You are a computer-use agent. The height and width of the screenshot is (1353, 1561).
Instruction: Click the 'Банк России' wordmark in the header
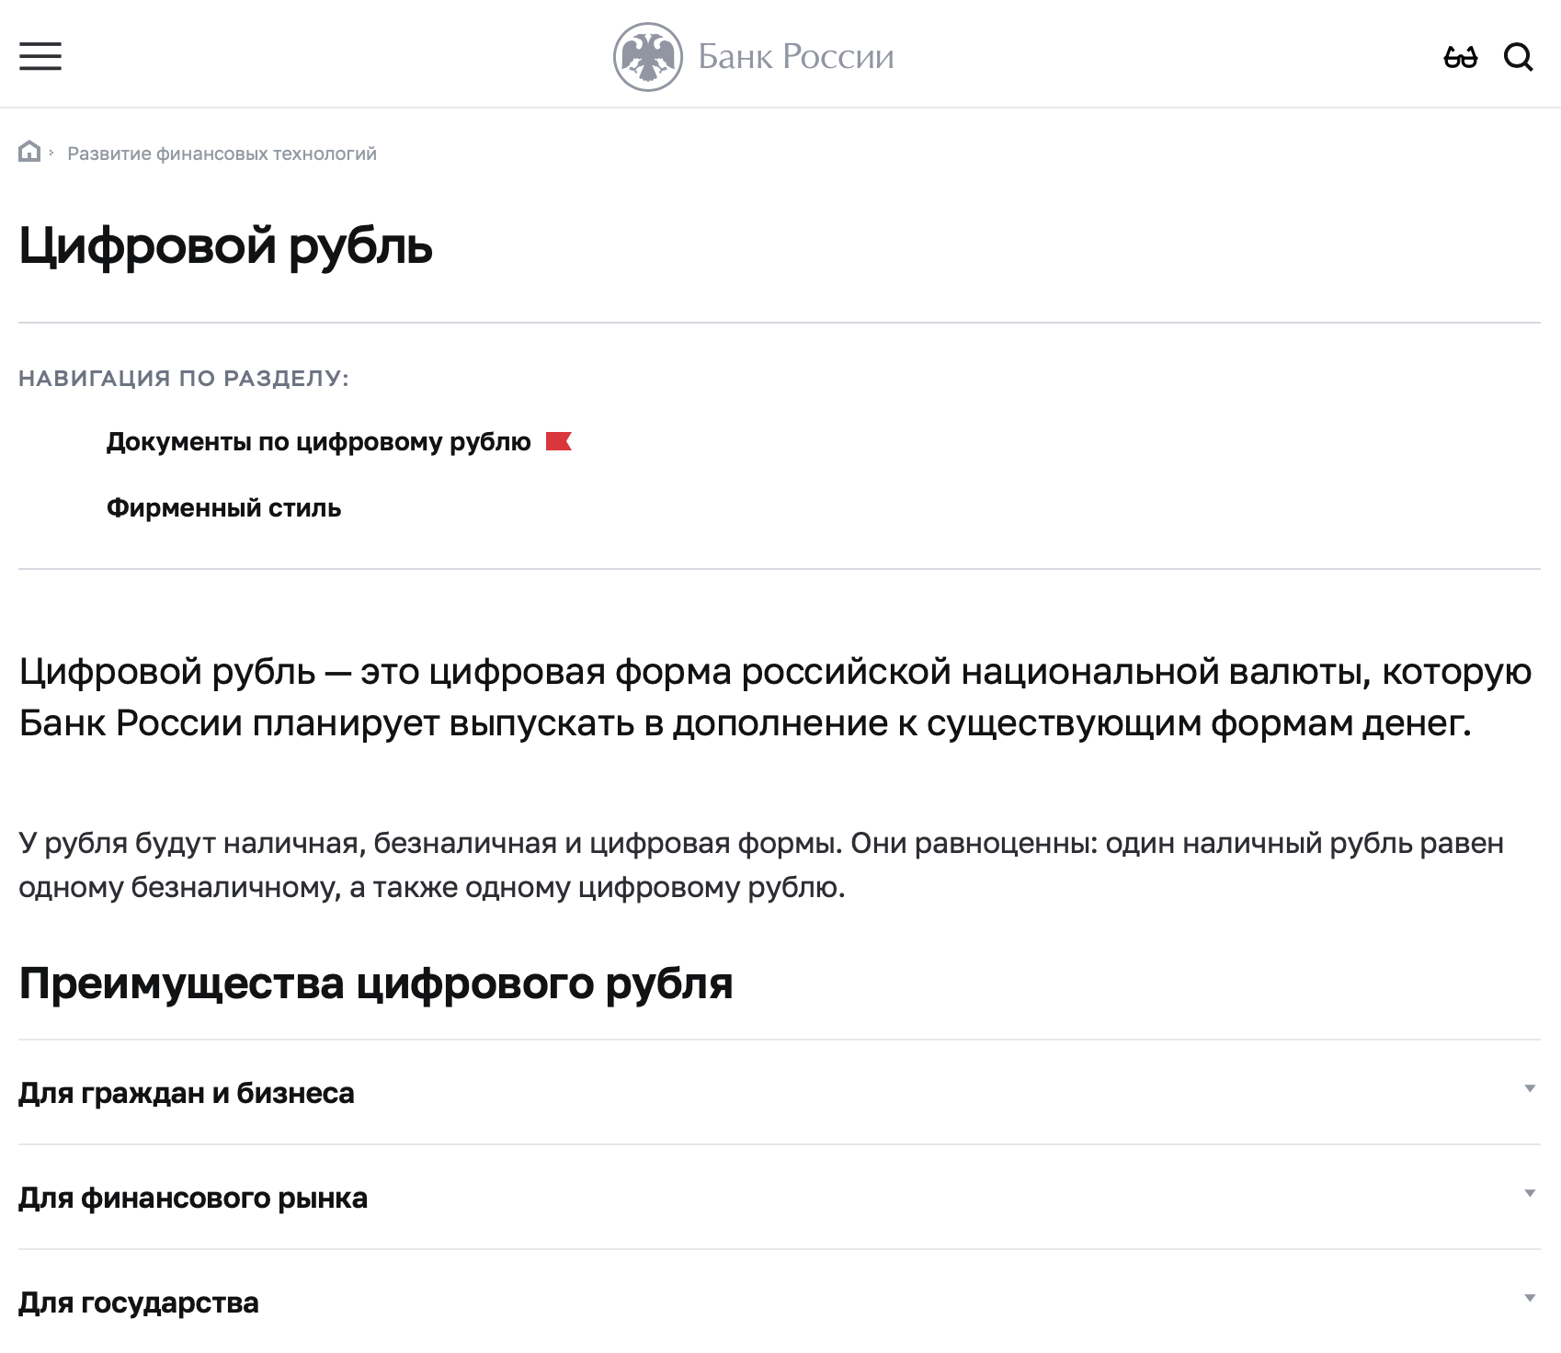pyautogui.click(x=795, y=57)
